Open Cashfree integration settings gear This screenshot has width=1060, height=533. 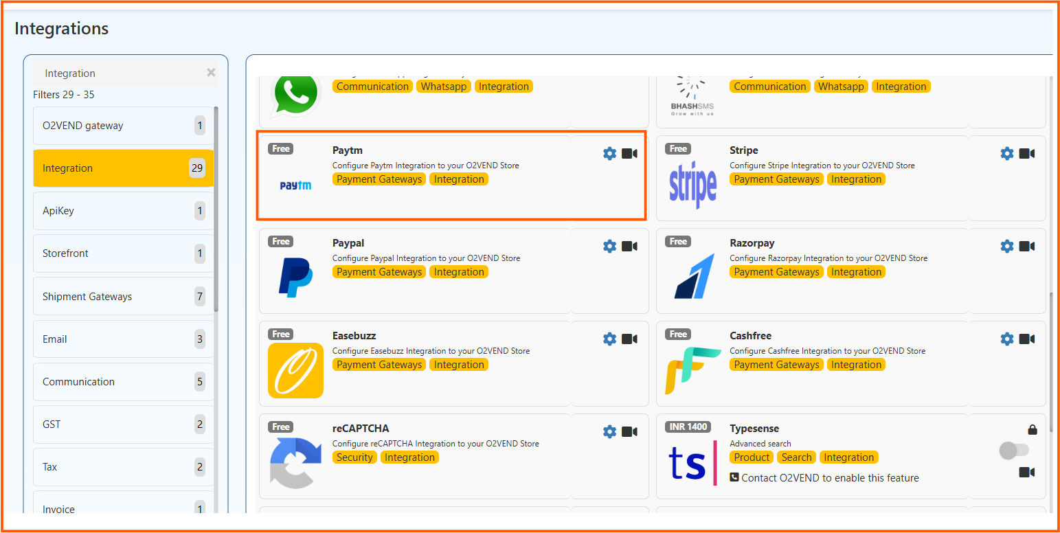pos(1007,339)
